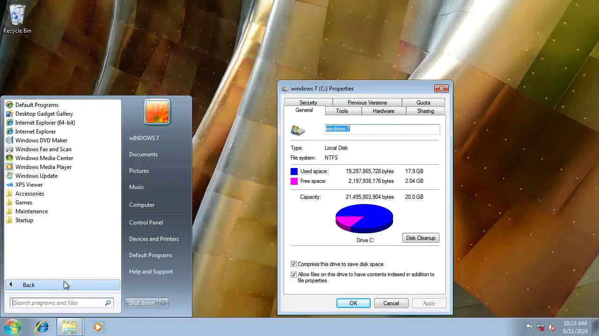Click the Windows Update icon
This screenshot has height=336, width=599.
coord(9,176)
